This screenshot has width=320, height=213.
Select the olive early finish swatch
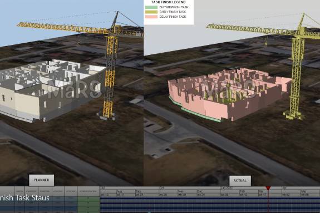click(x=151, y=12)
